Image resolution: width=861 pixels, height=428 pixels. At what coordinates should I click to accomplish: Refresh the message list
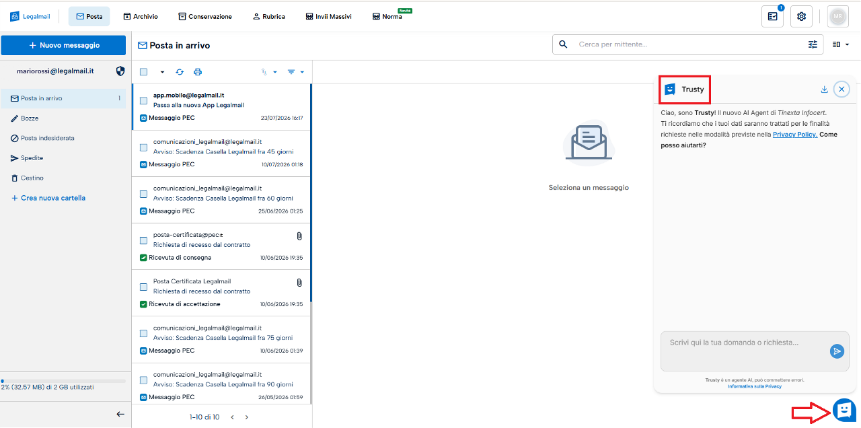tap(180, 72)
